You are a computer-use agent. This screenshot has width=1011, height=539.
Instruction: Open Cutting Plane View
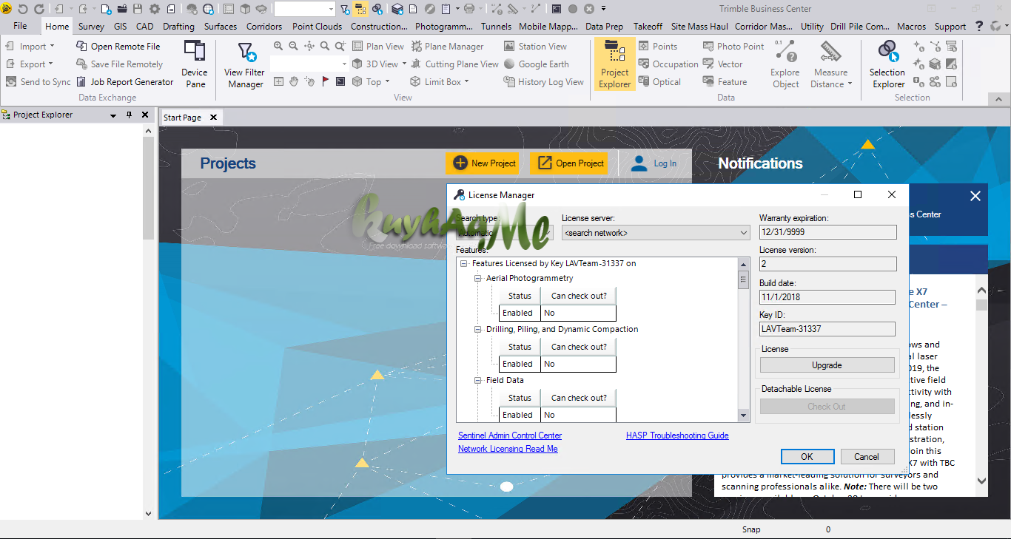(454, 64)
